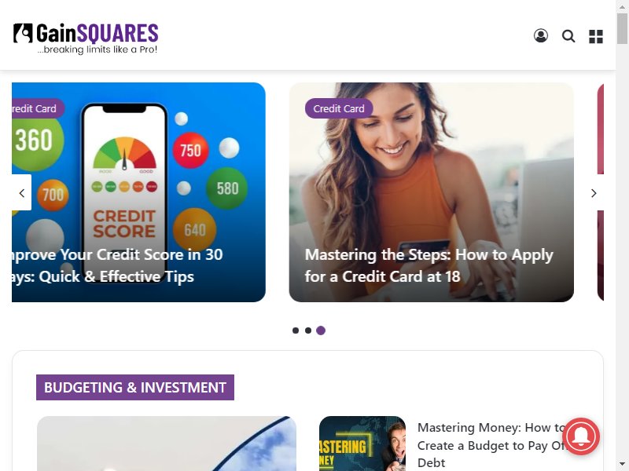Click the GainSquares logo
This screenshot has height=471, width=629.
pyautogui.click(x=86, y=38)
